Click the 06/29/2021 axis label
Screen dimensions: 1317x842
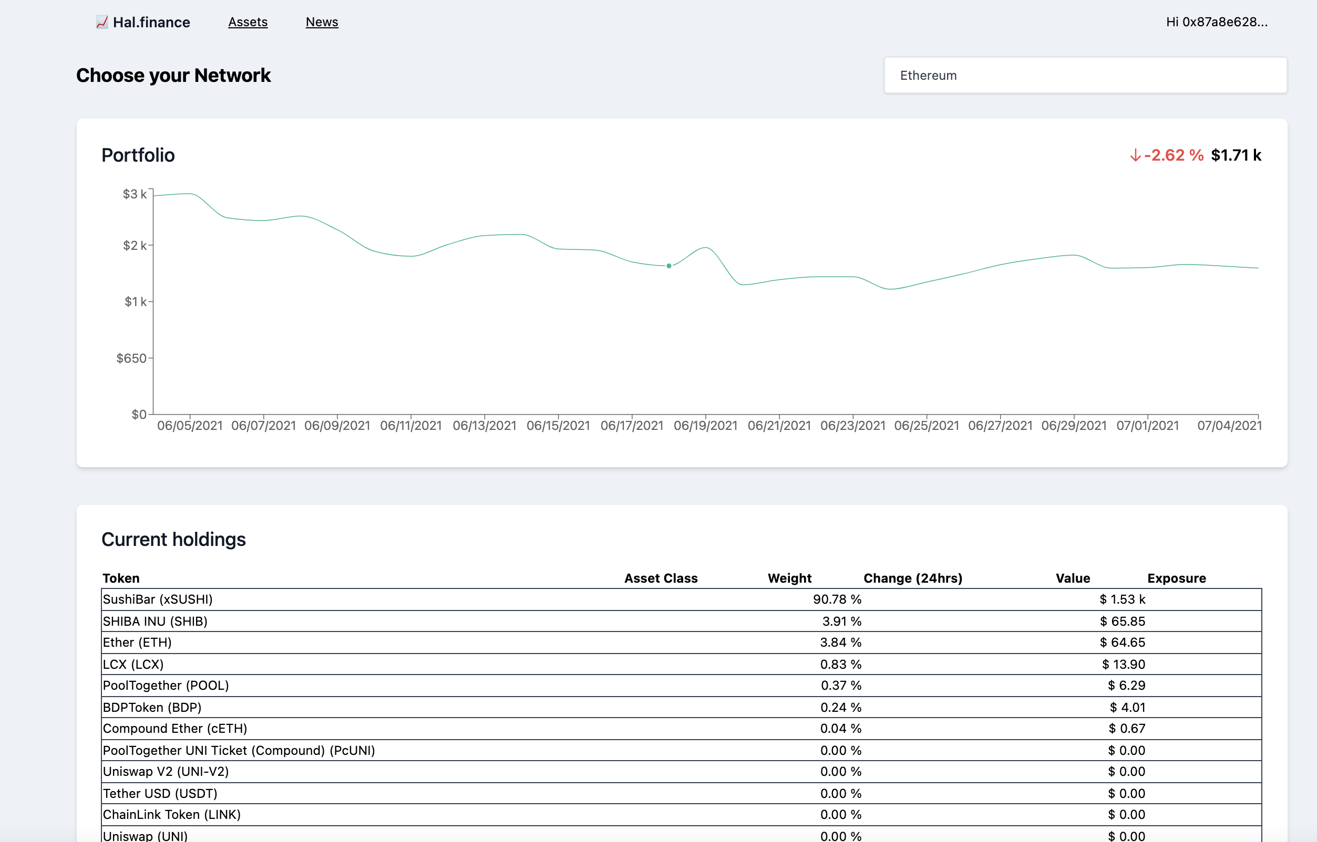(x=1074, y=425)
